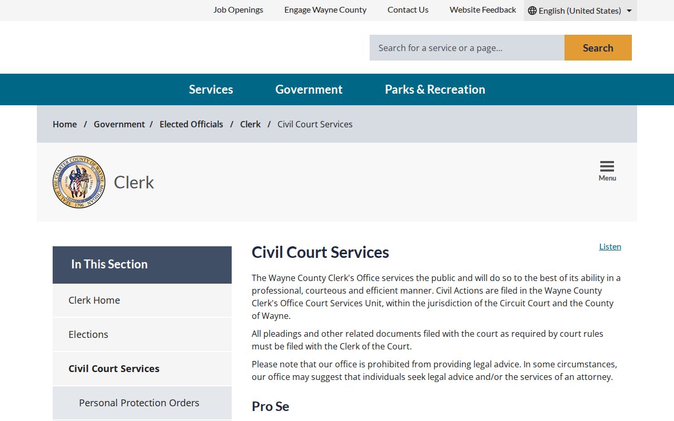Open Personal Protection Orders sub-item
The width and height of the screenshot is (674, 421).
tap(142, 403)
